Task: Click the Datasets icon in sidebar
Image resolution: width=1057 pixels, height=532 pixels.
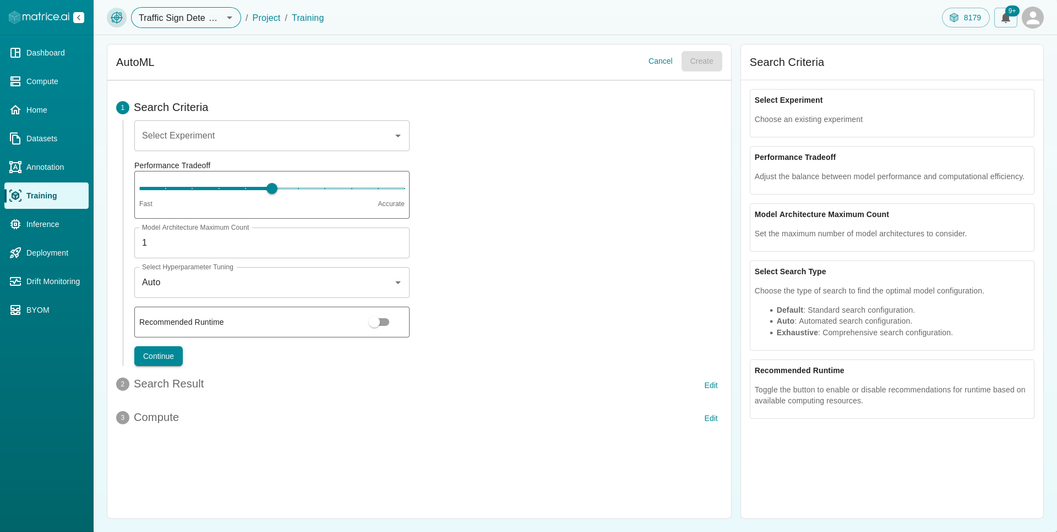Action: click(15, 138)
